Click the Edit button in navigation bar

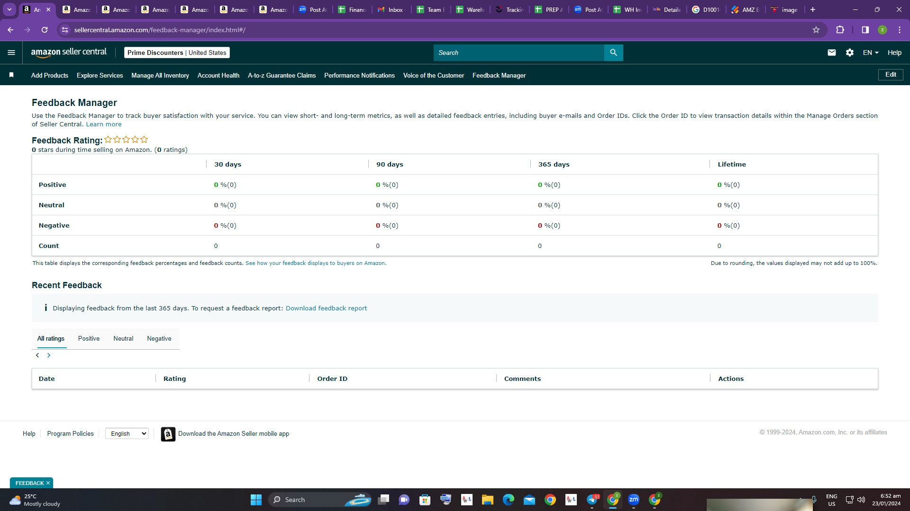pyautogui.click(x=891, y=75)
